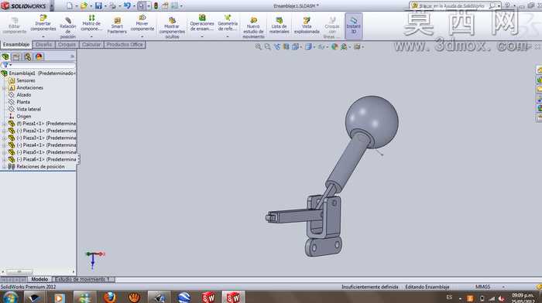Open the dropdown under Operaciones de ensamblaje
The image size is (542, 303).
(x=202, y=36)
